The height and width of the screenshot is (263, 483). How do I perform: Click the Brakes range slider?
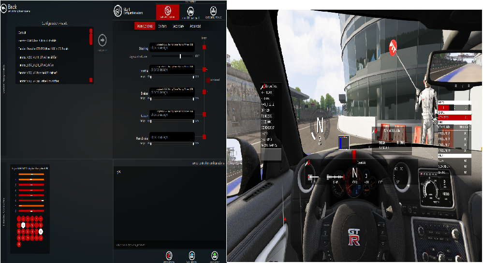(172, 99)
